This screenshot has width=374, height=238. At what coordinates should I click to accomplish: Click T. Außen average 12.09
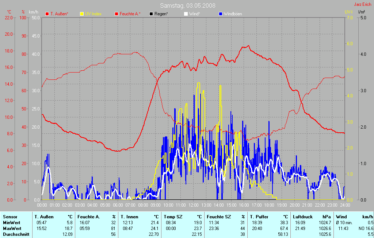click(x=68, y=234)
